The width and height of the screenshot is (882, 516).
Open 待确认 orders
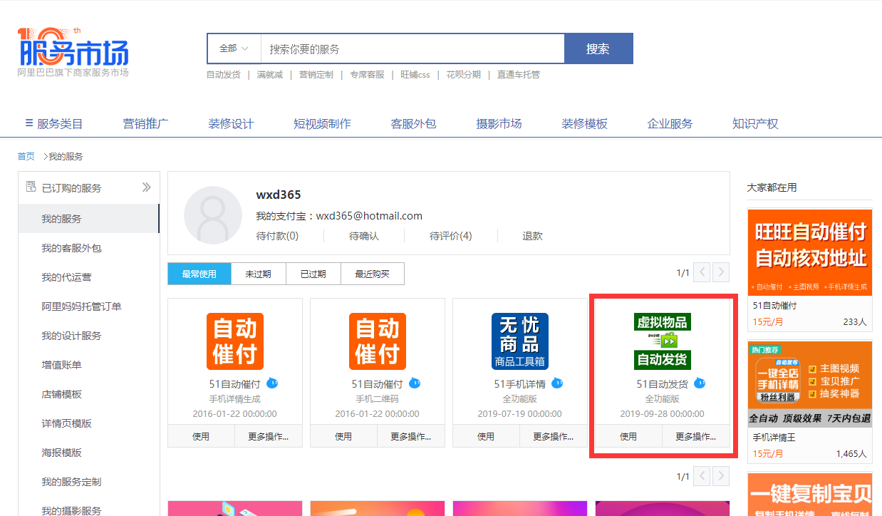364,236
